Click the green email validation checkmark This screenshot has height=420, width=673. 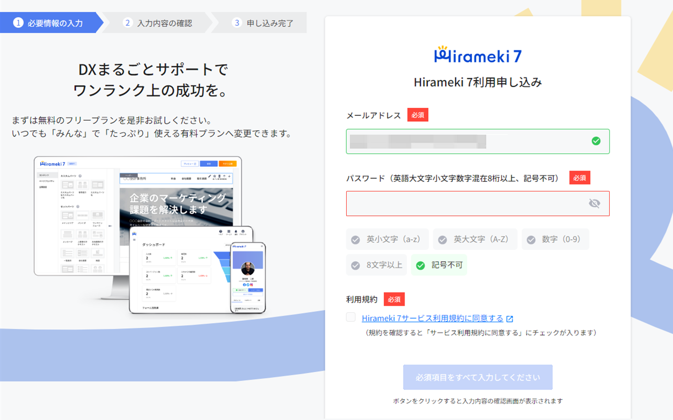pos(596,141)
